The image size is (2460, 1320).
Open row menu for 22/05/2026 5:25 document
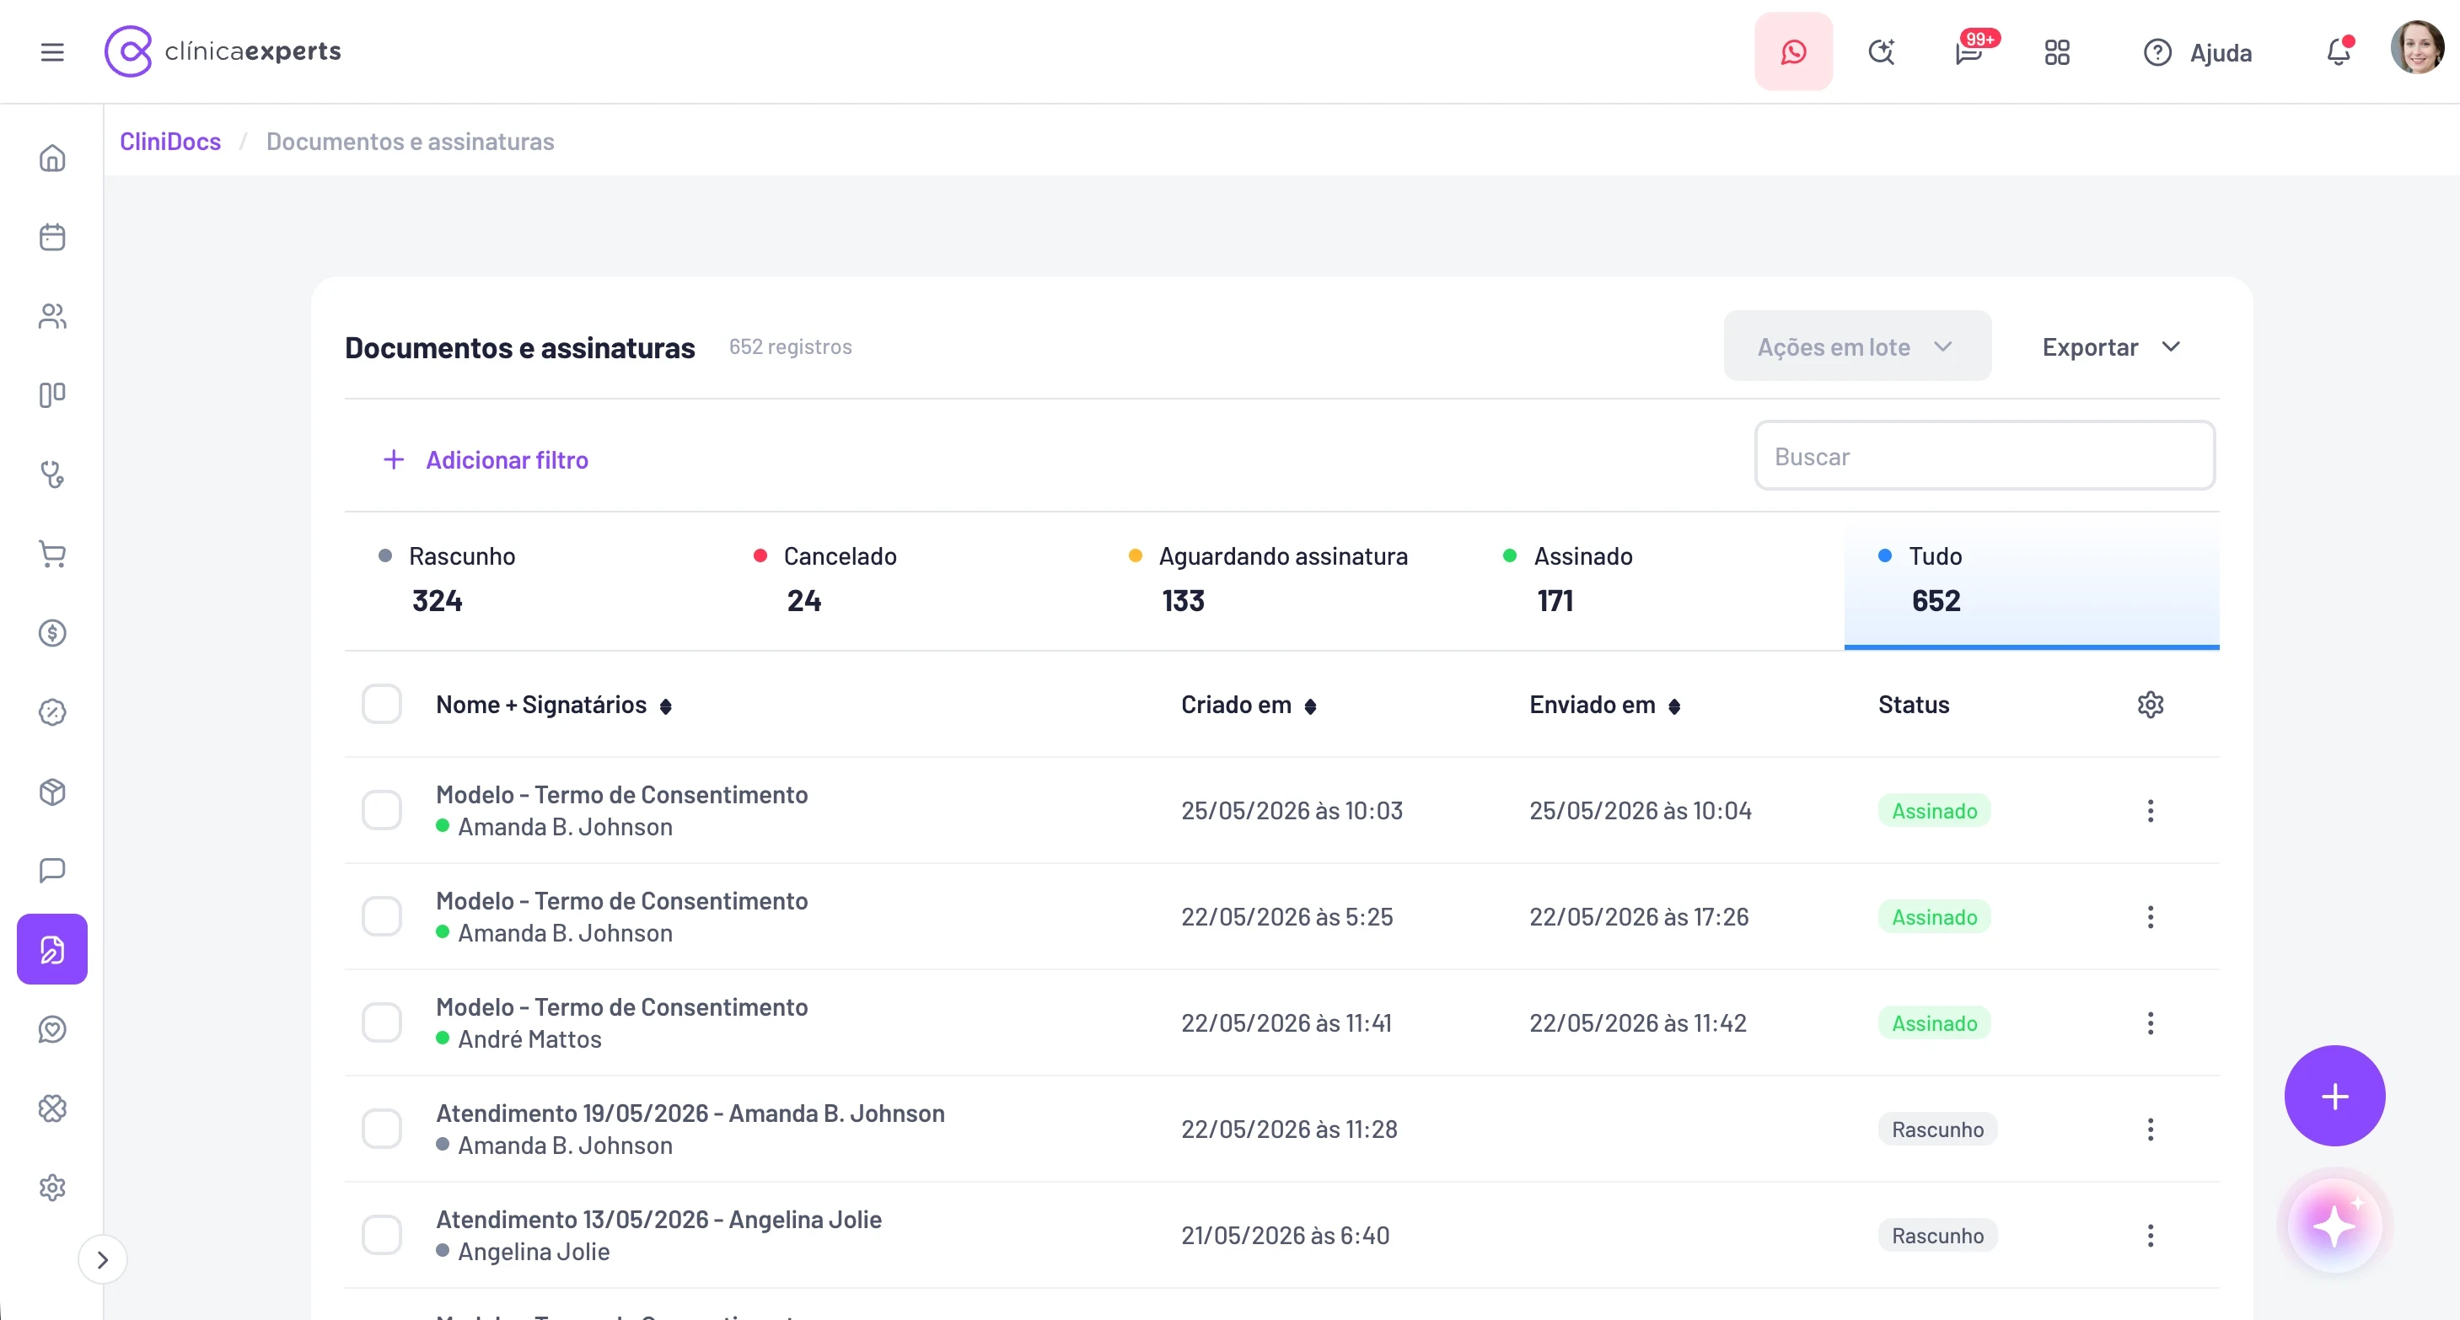tap(2151, 917)
